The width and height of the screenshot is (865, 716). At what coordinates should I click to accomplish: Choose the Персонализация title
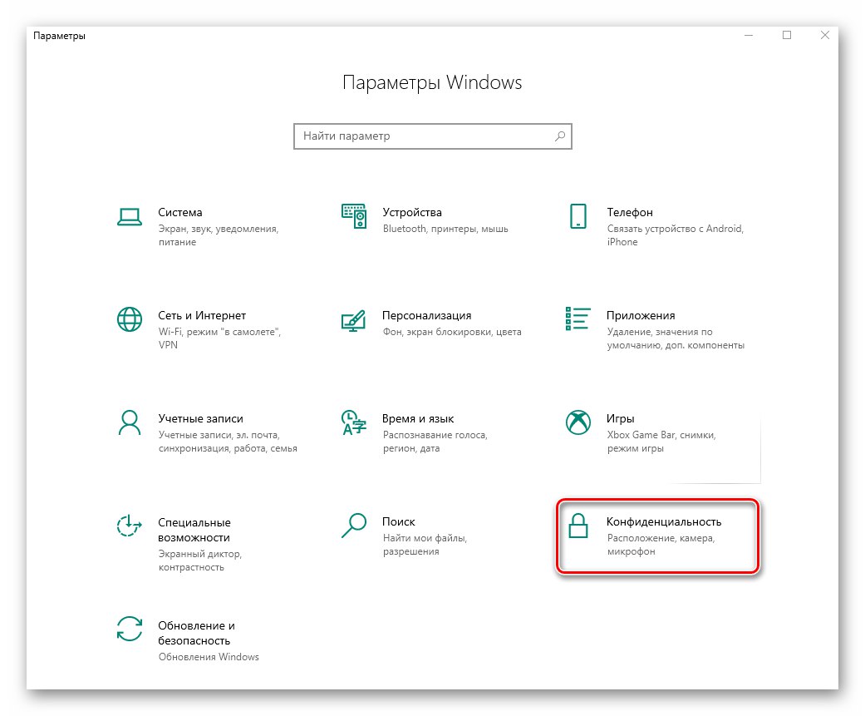pyautogui.click(x=426, y=315)
